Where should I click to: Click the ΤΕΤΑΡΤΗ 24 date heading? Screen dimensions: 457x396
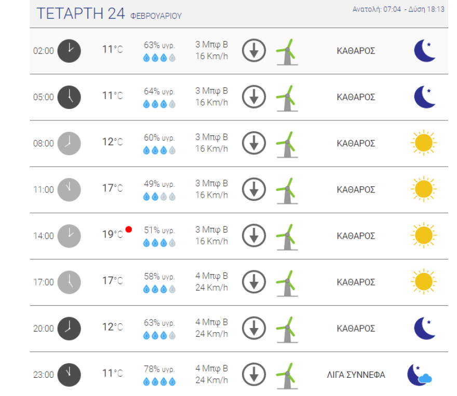click(80, 14)
